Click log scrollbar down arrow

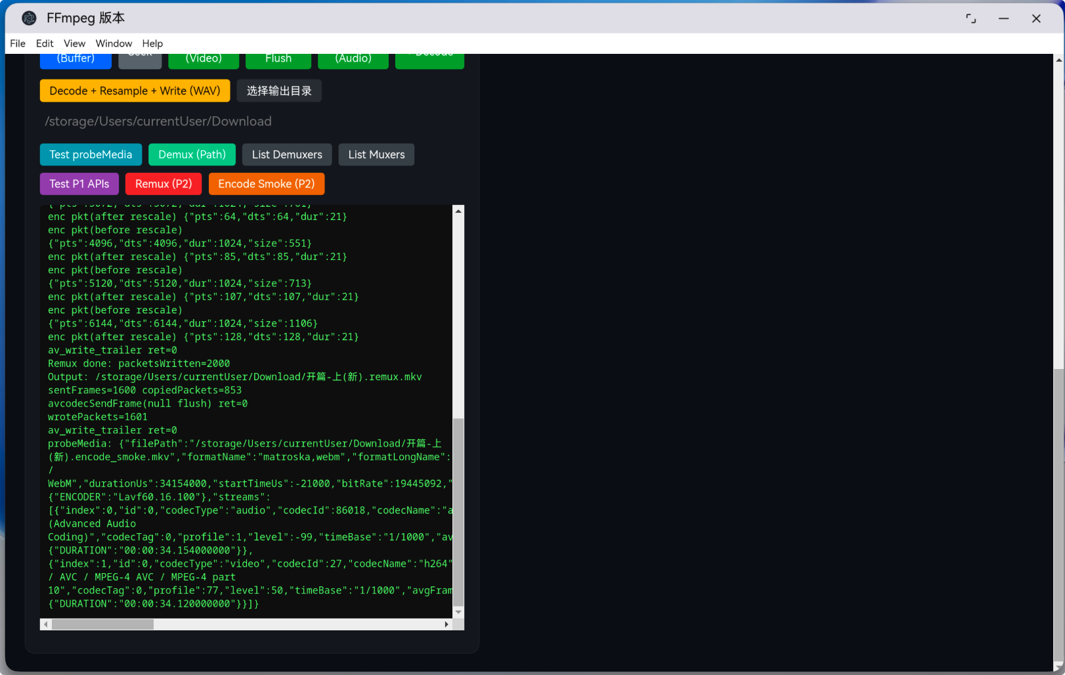point(458,612)
